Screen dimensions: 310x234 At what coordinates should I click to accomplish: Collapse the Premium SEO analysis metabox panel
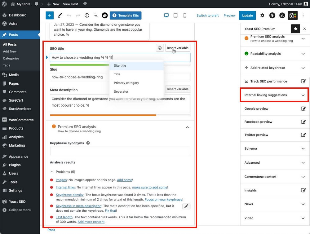187,127
